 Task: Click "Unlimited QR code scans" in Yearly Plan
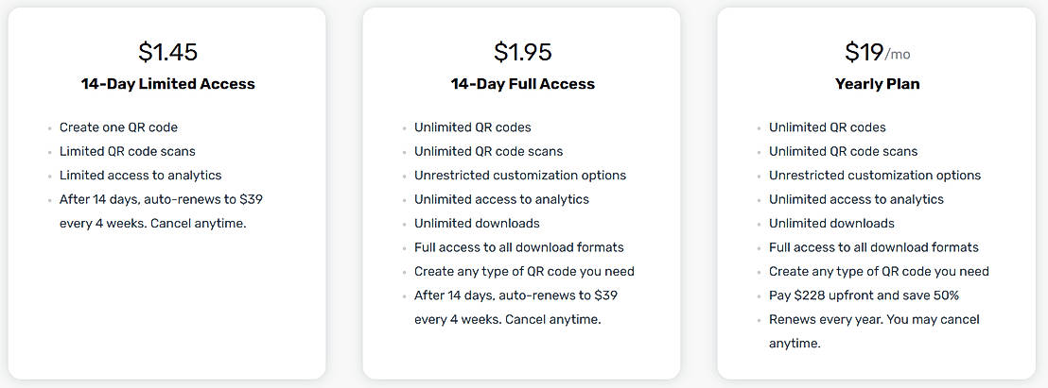tap(843, 151)
